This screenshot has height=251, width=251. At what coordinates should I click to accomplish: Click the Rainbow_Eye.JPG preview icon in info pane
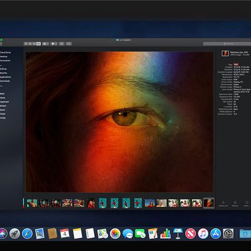click(225, 53)
